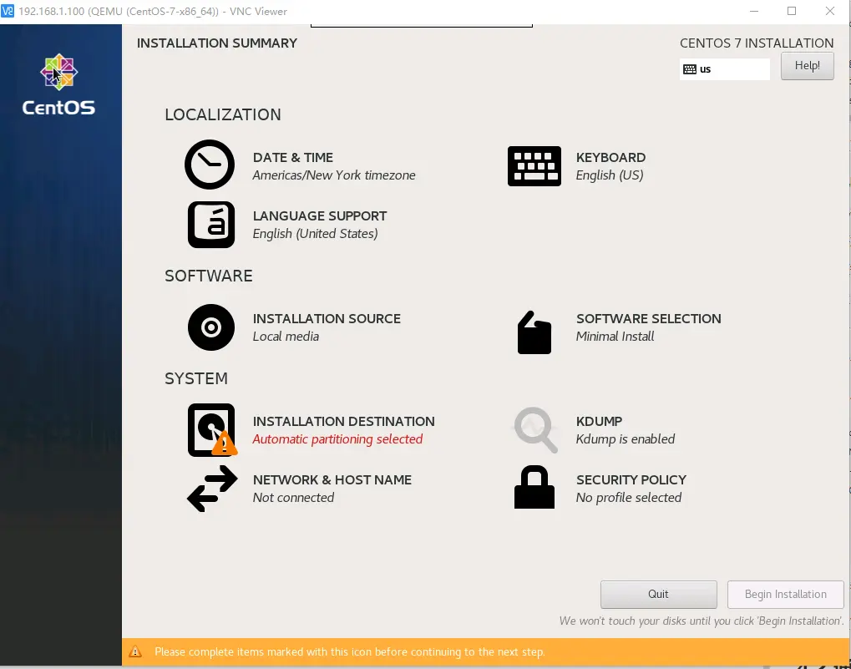Click the Help! button
851x669 pixels.
click(x=807, y=66)
